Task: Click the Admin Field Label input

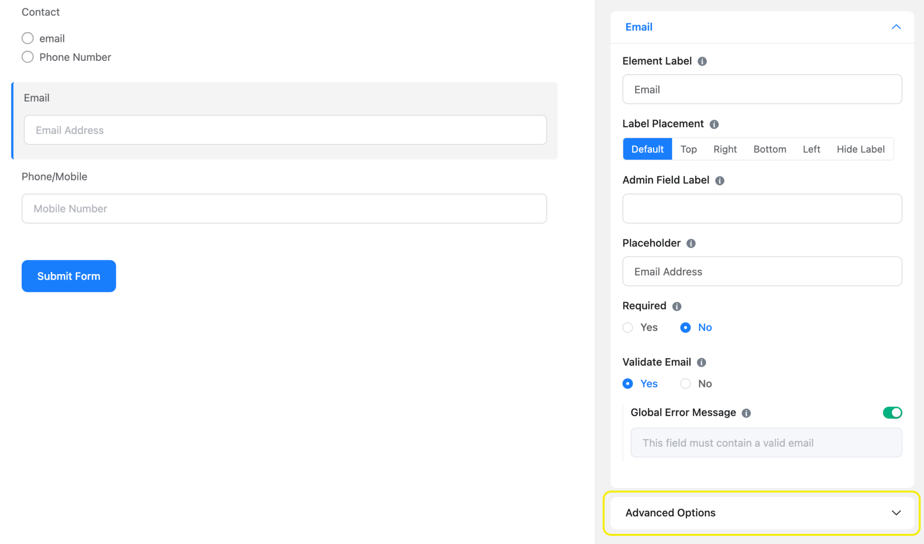Action: click(762, 209)
